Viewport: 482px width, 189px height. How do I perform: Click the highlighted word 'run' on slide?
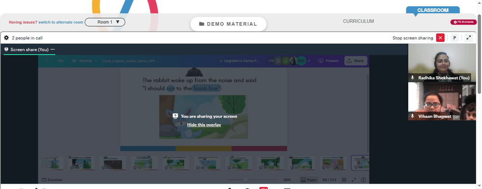[171, 89]
